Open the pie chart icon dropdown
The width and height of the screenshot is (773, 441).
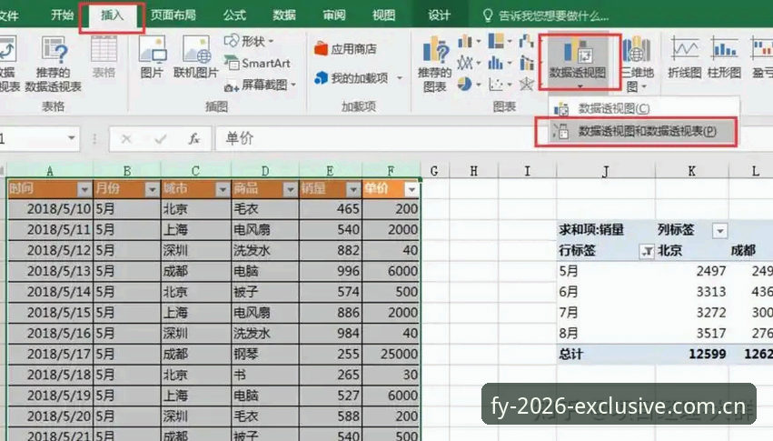469,85
